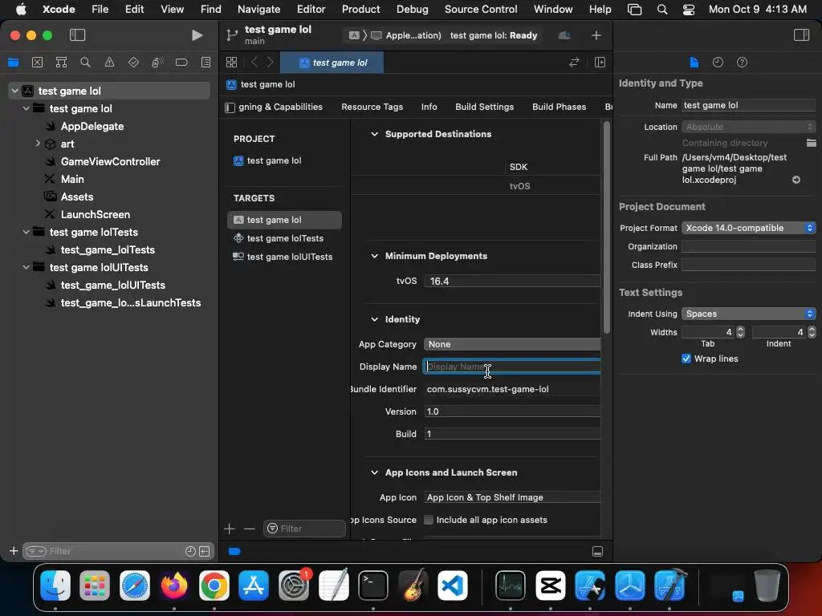Choose containing directory folder icon
This screenshot has height=616, width=822.
[811, 143]
